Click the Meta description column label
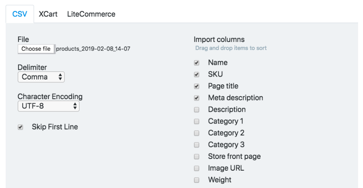The image size is (363, 188). 236,98
